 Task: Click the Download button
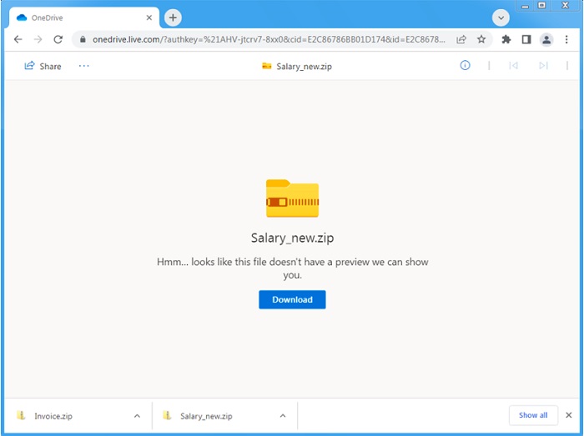[x=292, y=299]
